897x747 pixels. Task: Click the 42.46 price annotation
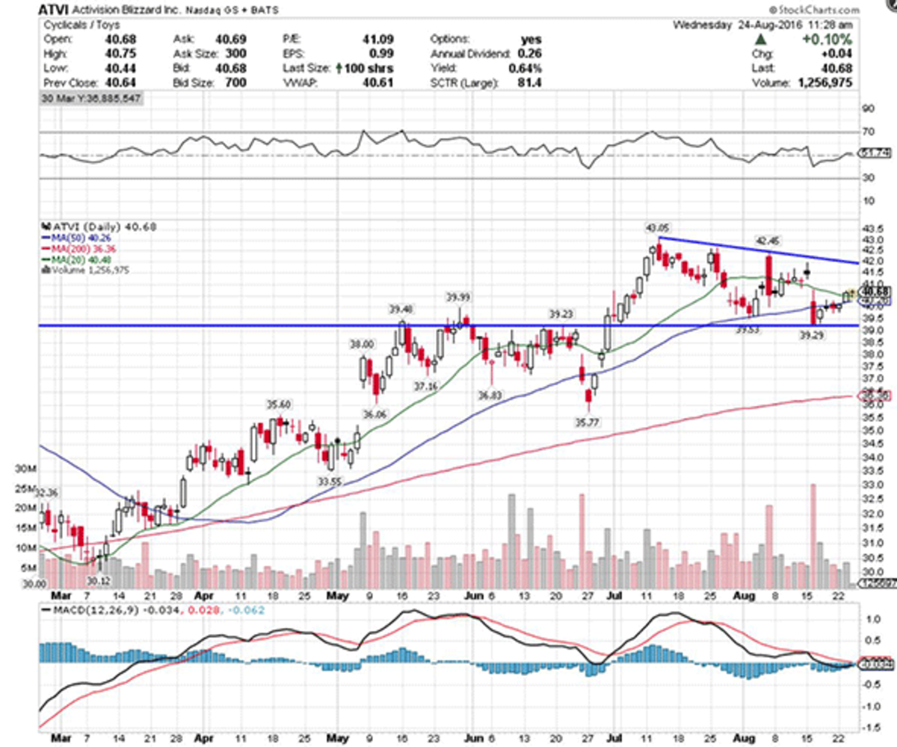pyautogui.click(x=766, y=241)
